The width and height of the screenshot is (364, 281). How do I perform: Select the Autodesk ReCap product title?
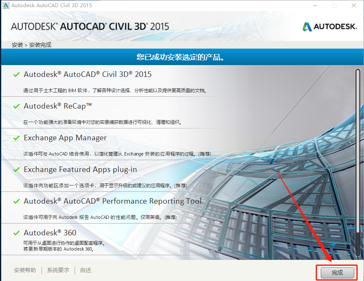(58, 106)
